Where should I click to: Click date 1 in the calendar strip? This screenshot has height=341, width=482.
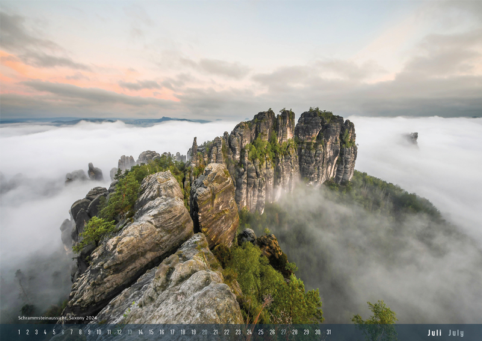coord(19,332)
